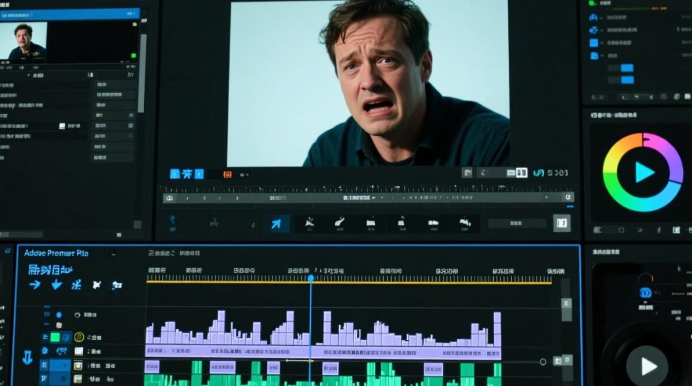Toggle the lower blue switch in the top-right panel
Screen dimensions: 692x386
627,80
